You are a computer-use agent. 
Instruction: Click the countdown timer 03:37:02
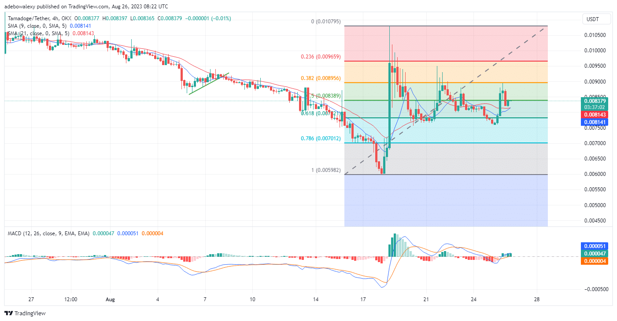tap(595, 107)
